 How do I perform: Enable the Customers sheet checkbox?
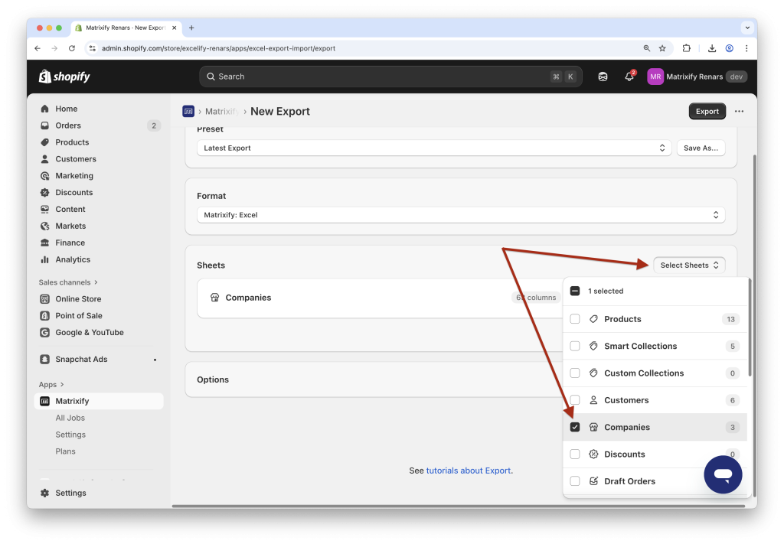[x=575, y=400]
